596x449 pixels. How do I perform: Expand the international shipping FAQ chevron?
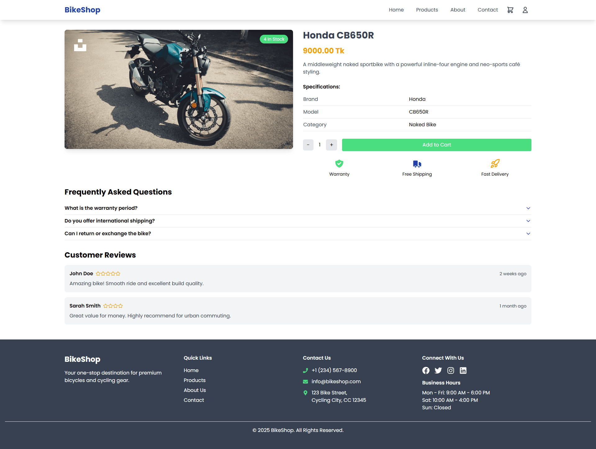coord(528,221)
